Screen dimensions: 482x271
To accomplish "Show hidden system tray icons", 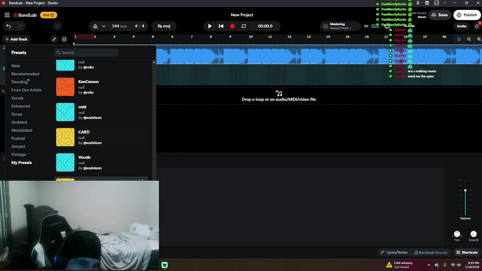I will [429, 265].
